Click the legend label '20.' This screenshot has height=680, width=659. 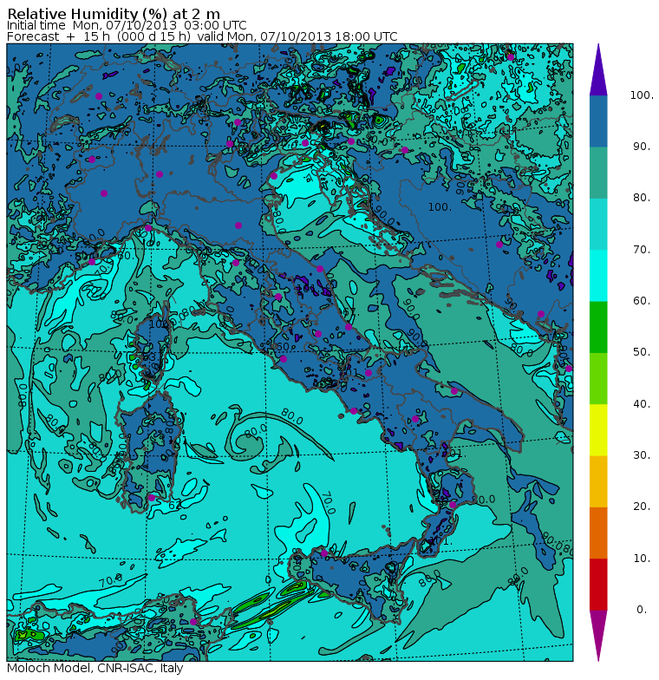pyautogui.click(x=642, y=507)
